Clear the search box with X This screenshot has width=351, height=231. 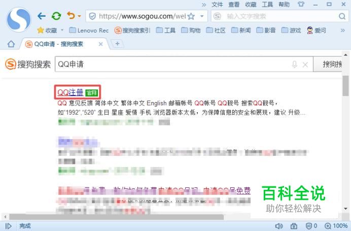point(305,65)
